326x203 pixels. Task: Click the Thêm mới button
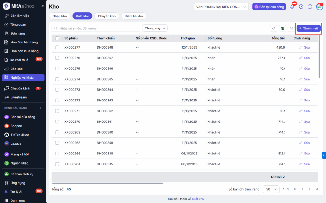tap(308, 29)
